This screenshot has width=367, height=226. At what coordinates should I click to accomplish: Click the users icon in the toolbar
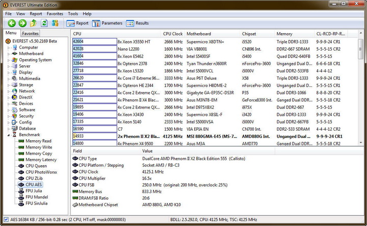click(x=55, y=23)
